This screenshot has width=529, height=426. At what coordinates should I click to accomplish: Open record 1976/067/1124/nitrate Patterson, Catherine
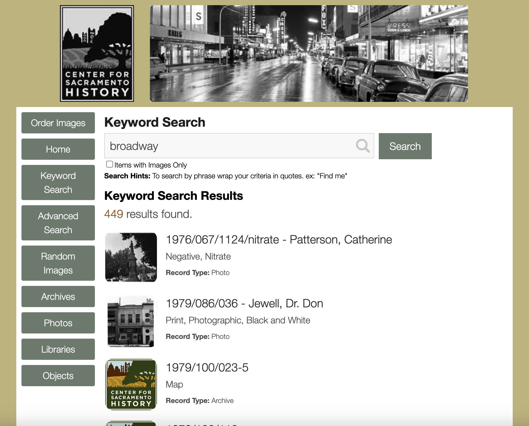[279, 240]
